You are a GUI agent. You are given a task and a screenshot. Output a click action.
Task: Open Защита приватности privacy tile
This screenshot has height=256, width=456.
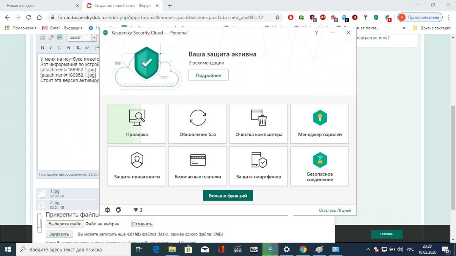137,166
